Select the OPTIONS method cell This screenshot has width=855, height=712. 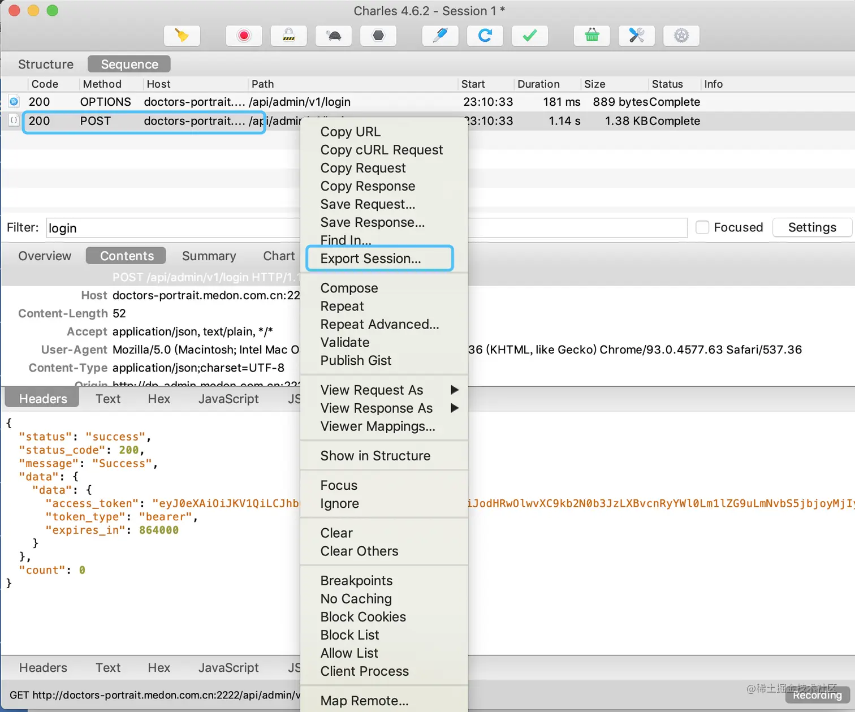coord(106,102)
